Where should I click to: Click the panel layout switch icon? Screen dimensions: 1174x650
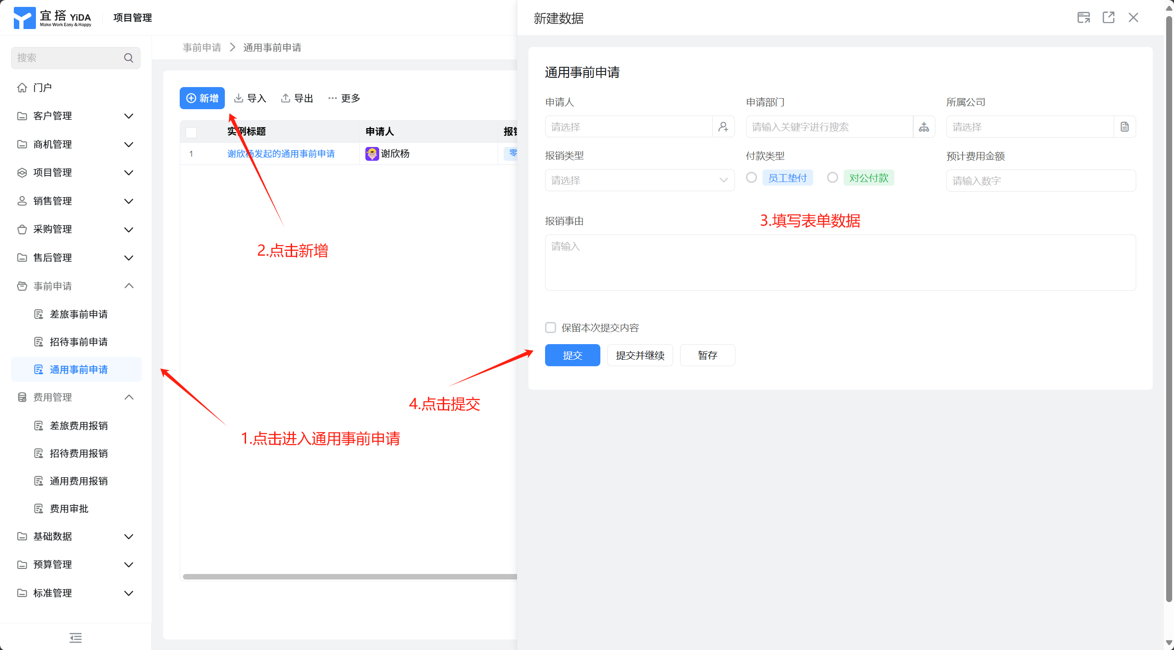(x=1083, y=18)
